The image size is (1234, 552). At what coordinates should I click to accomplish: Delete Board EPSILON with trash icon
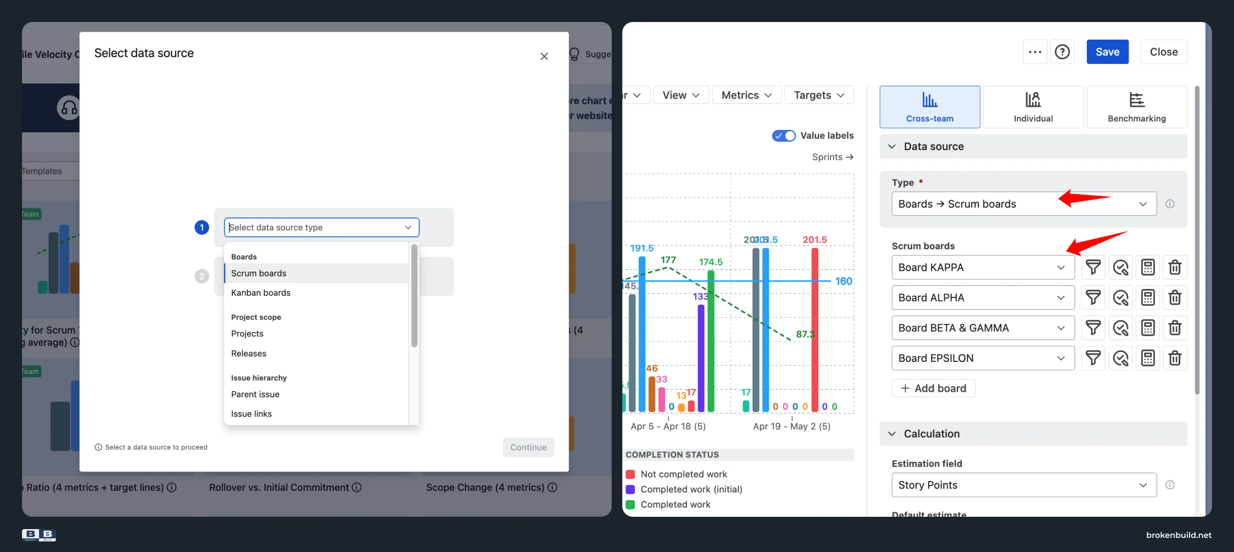click(1174, 358)
